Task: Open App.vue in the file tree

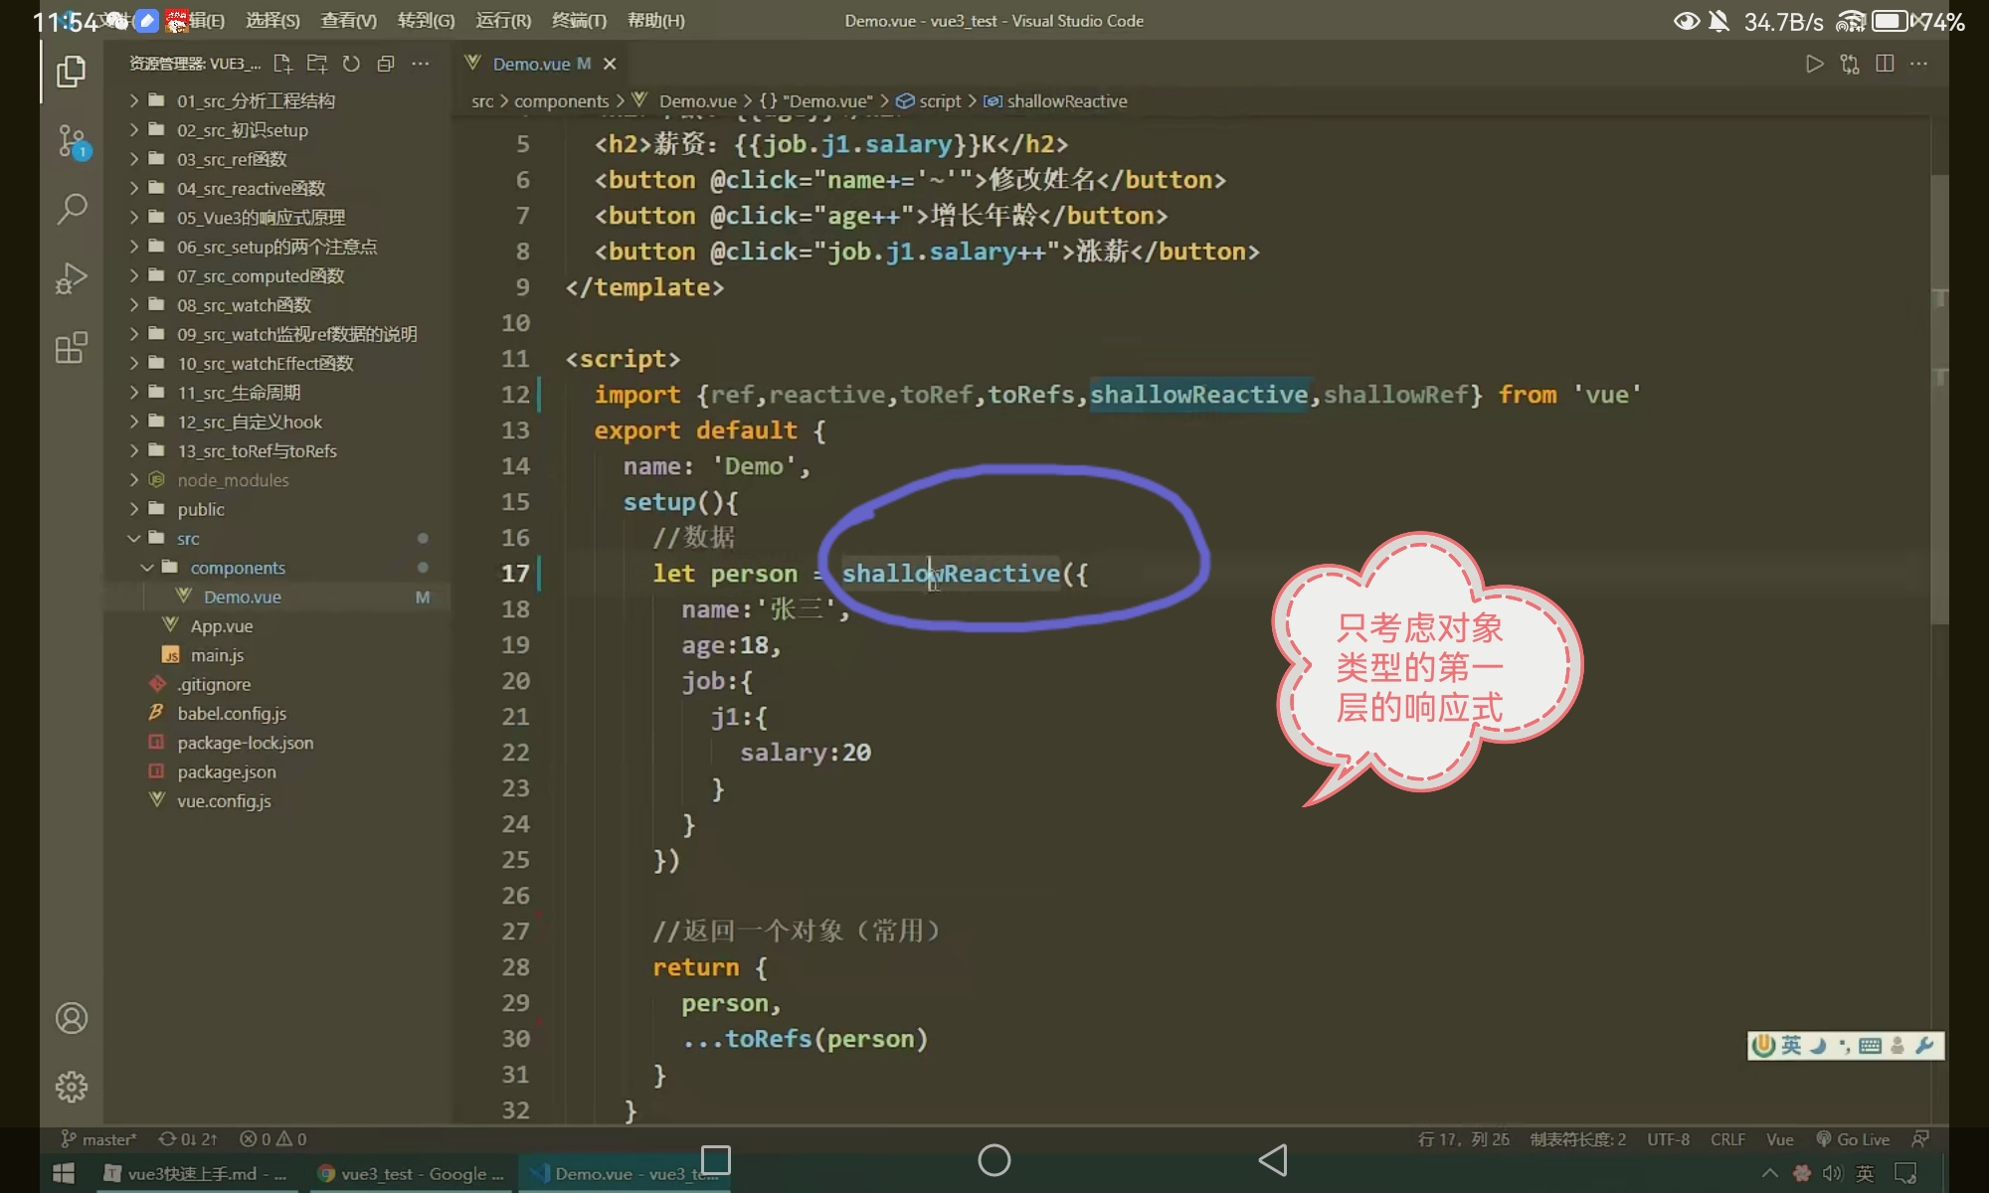Action: click(x=221, y=626)
